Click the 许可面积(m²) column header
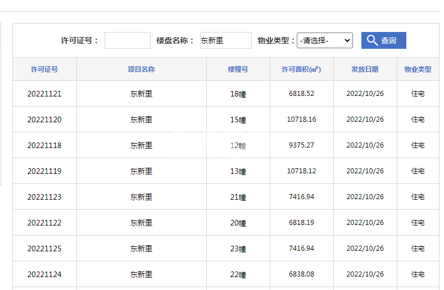444x290 pixels. tap(301, 69)
